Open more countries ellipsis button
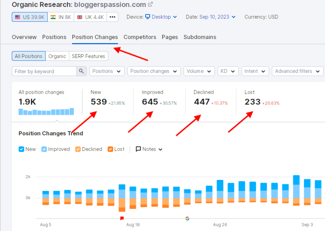 pyautogui.click(x=113, y=17)
